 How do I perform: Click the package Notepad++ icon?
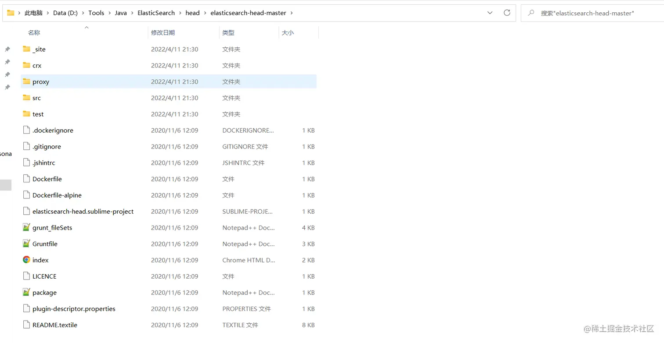coord(26,292)
